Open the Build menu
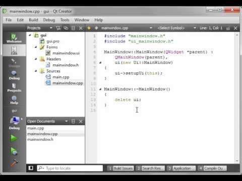 click(33, 20)
